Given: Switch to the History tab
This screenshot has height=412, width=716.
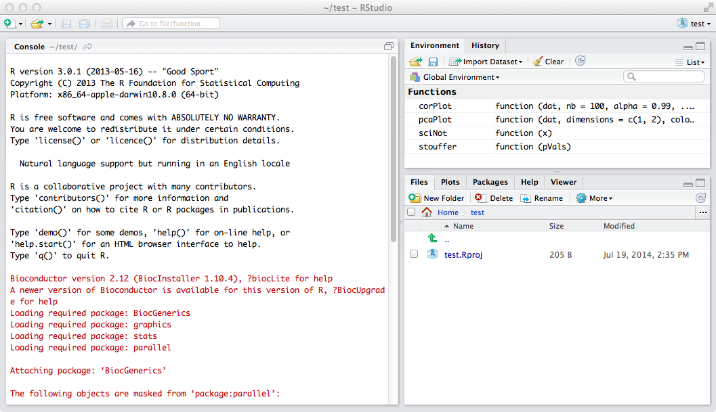Looking at the screenshot, I should click(485, 45).
